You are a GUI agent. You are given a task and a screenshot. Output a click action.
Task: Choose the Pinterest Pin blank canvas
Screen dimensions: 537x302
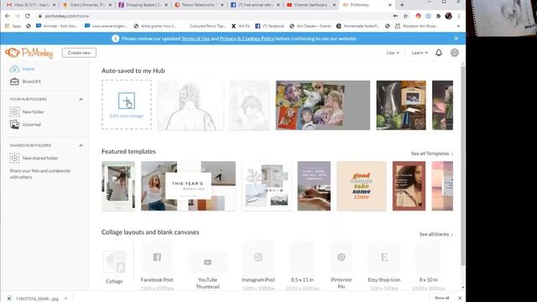(341, 258)
